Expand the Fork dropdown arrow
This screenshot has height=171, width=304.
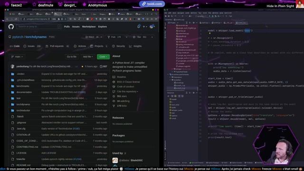click(126, 37)
